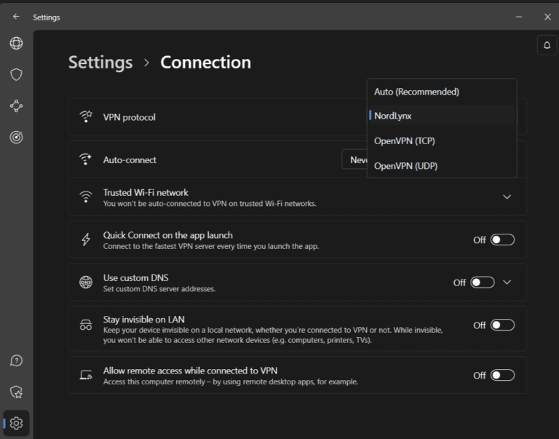Enable Allow remote access while connected toggle
The image size is (559, 439).
pyautogui.click(x=502, y=375)
